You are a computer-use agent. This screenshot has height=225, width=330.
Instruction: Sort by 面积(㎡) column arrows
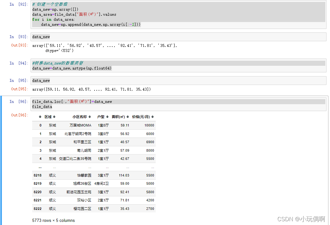pos(128,117)
